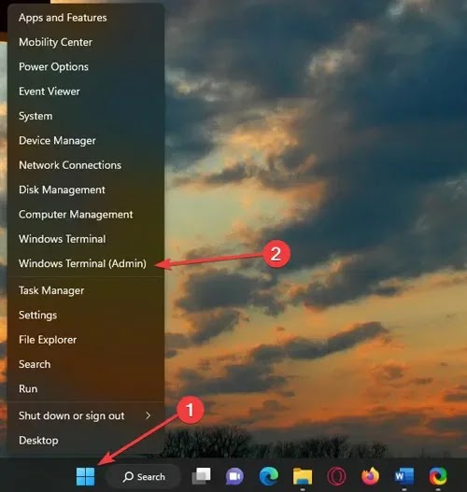Select Windows Terminal (Admin)

[85, 263]
